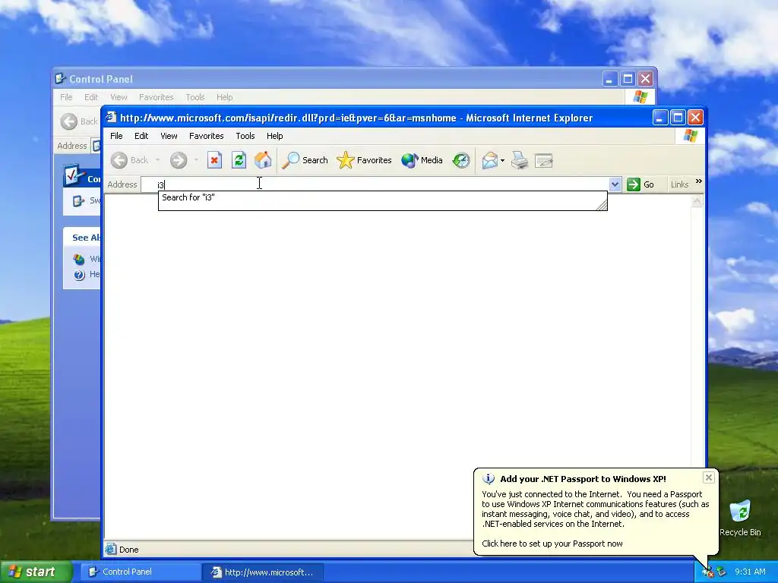Click inside the IE Address field
The height and width of the screenshot is (583, 778).
pyautogui.click(x=375, y=184)
